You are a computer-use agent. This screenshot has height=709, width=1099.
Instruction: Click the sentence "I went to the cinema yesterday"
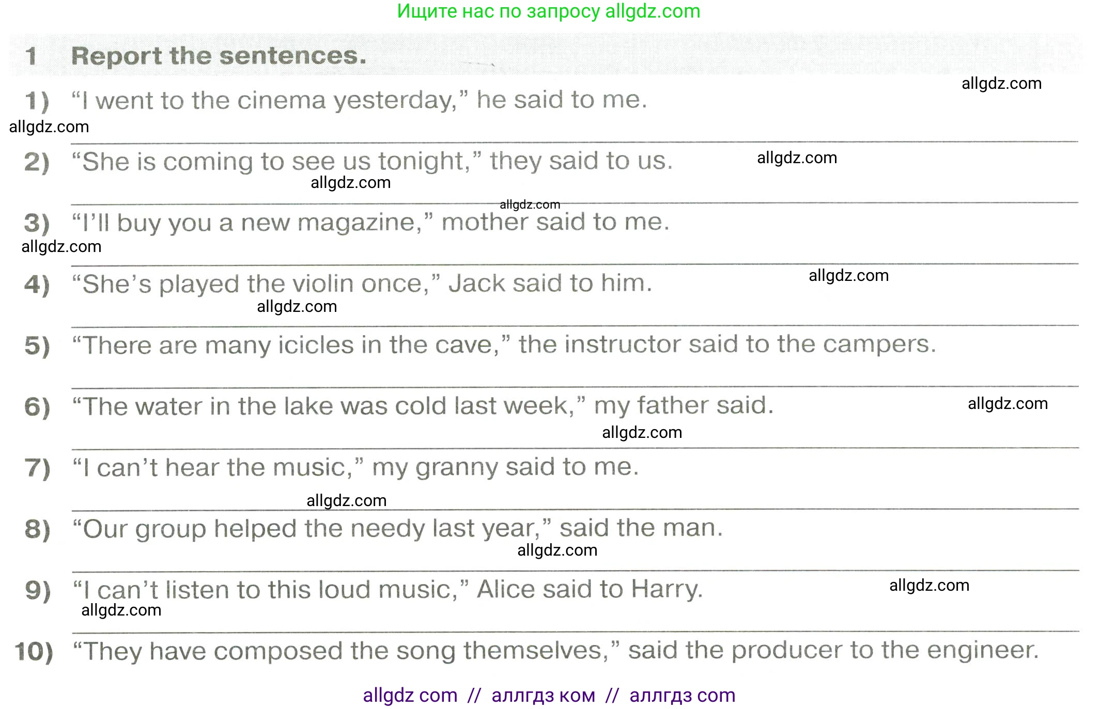pos(359,100)
